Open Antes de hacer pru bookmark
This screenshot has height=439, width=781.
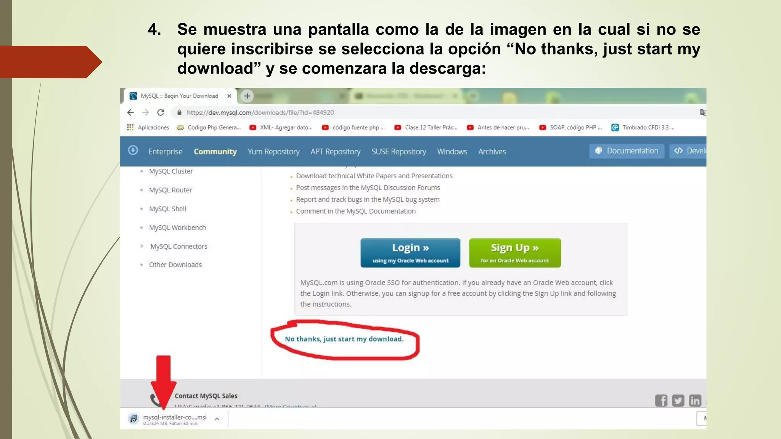coord(498,127)
